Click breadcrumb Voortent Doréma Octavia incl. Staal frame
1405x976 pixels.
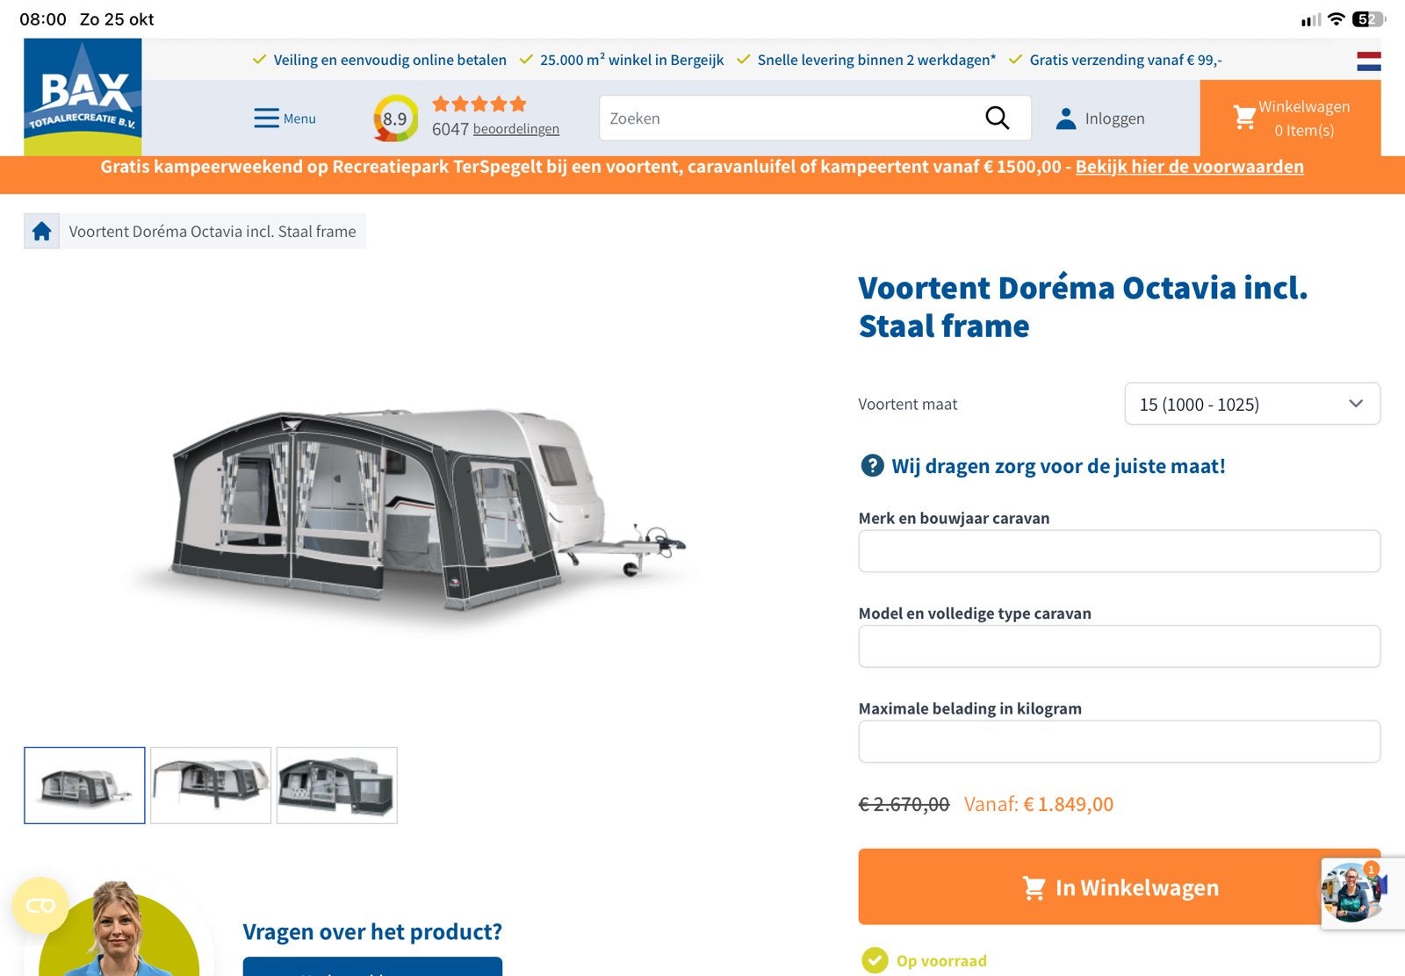pyautogui.click(x=213, y=232)
